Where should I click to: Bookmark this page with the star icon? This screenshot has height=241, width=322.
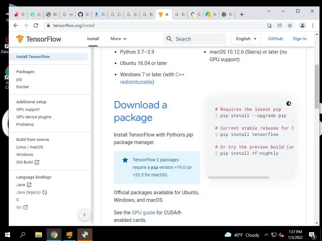(x=290, y=25)
